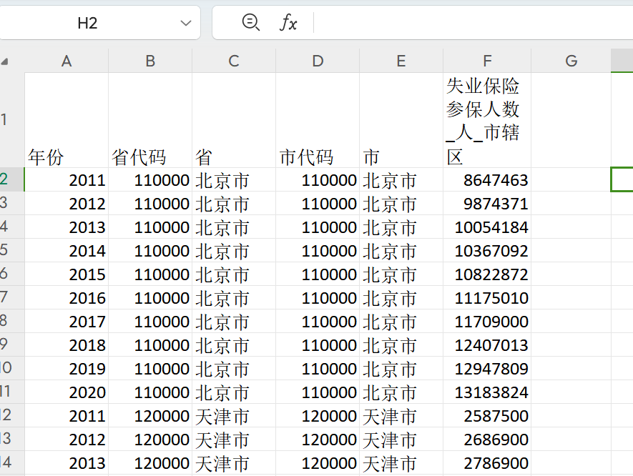The width and height of the screenshot is (633, 476).
Task: Click year 2016 in column A
Action: tap(67, 298)
